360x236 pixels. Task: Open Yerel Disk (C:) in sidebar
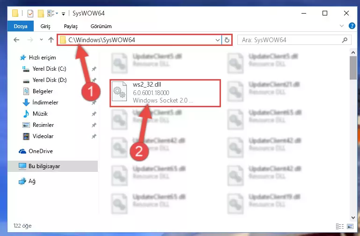point(49,69)
